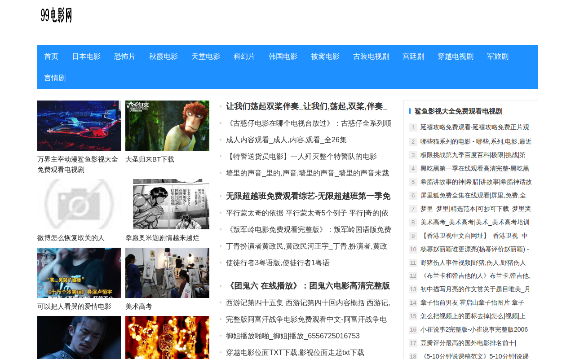
Task: Open the 《团鬼六 在线播放》 headline
Action: tap(308, 286)
